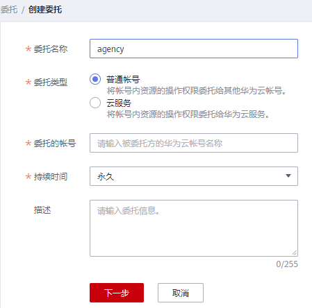Click inside the 描述 text area
Screen dimensions: 312x308
click(194, 228)
